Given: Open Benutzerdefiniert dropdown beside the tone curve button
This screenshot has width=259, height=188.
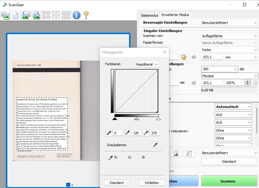Looking at the screenshot, I should pos(229,153).
